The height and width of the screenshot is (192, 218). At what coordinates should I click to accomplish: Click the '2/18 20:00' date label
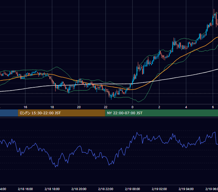point(79,189)
